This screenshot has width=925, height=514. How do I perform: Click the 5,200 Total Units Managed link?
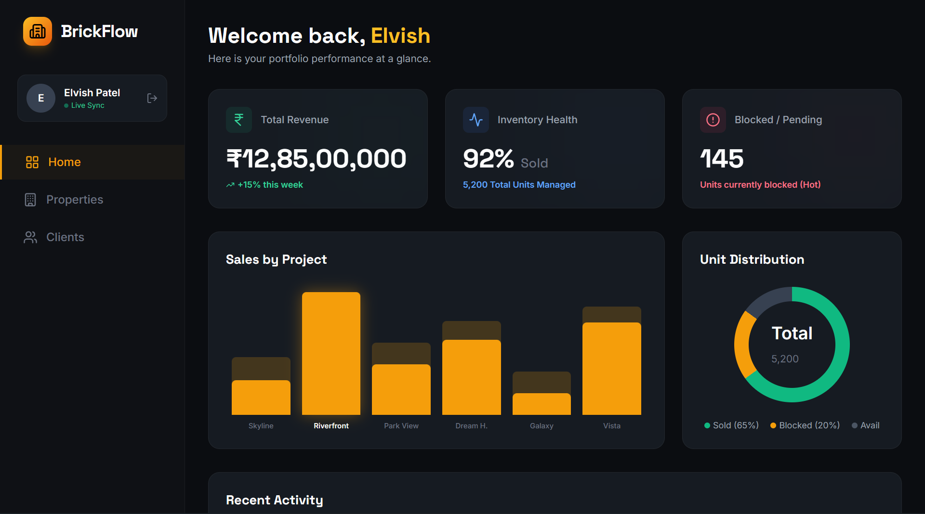tap(519, 184)
